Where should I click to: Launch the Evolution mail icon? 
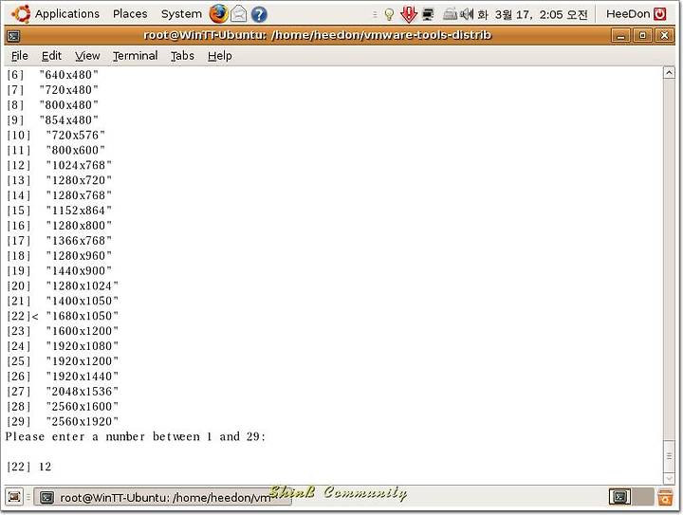click(x=239, y=14)
